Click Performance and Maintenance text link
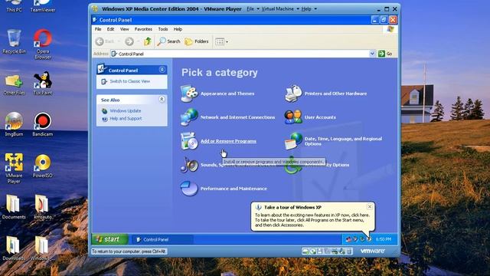Image resolution: width=490 pixels, height=276 pixels. point(234,189)
